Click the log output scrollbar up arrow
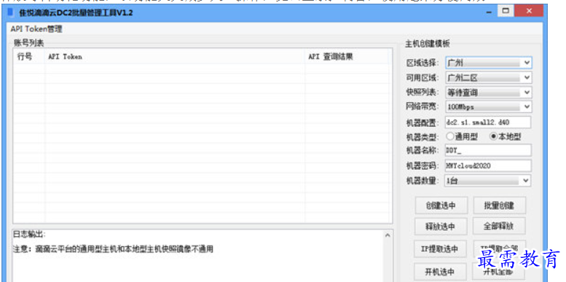Screen dimensions: 566x282 388,235
